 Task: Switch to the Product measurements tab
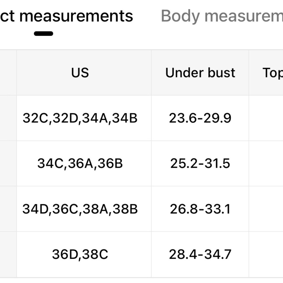(67, 16)
